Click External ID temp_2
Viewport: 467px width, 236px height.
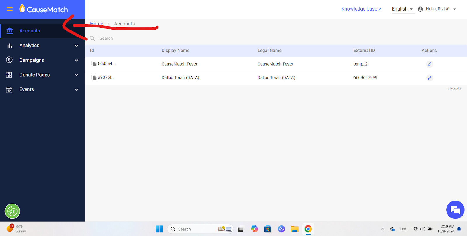click(x=360, y=64)
